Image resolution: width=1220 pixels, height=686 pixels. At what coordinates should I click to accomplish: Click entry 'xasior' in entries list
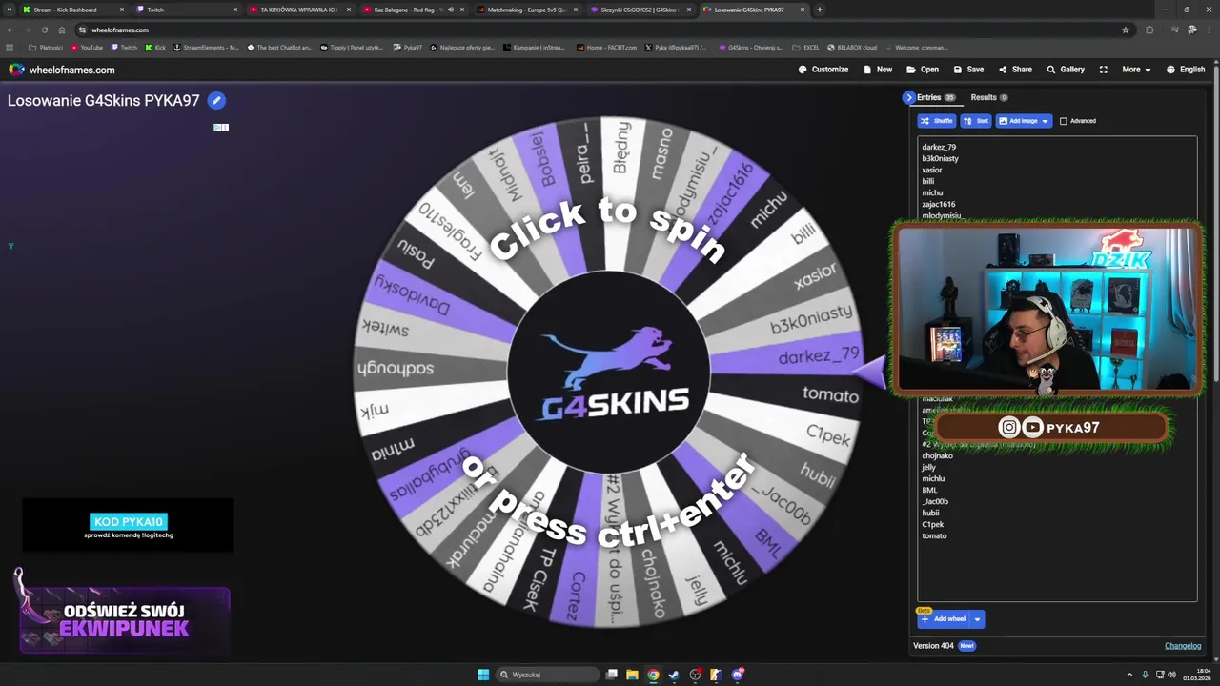[932, 170]
